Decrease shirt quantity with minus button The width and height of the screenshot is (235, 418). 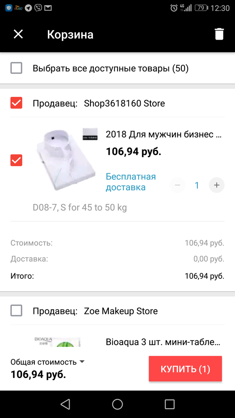click(x=177, y=185)
